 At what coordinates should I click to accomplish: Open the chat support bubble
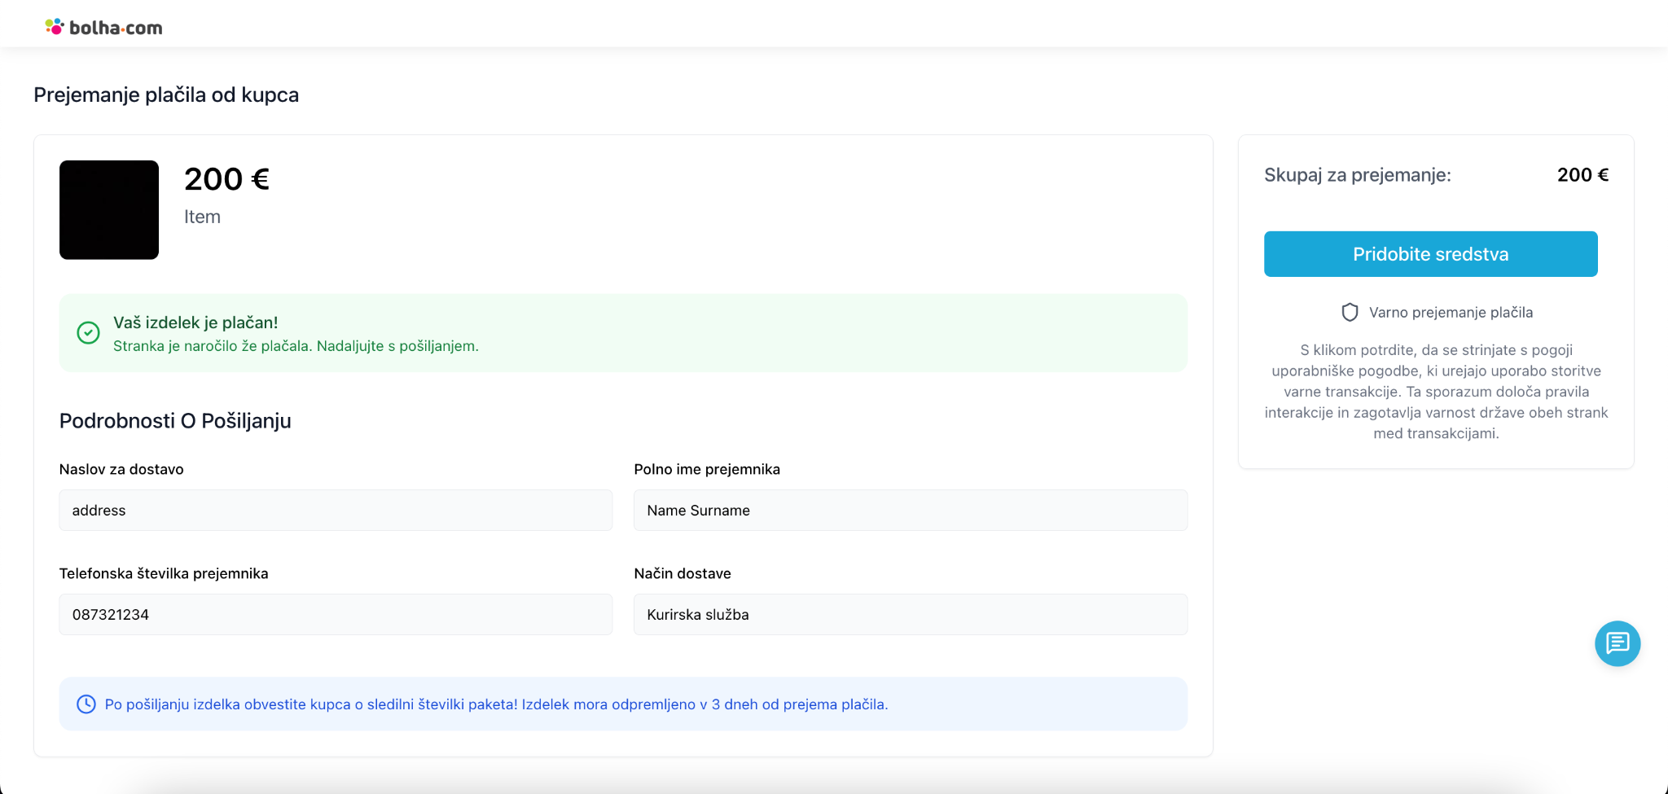pyautogui.click(x=1617, y=643)
